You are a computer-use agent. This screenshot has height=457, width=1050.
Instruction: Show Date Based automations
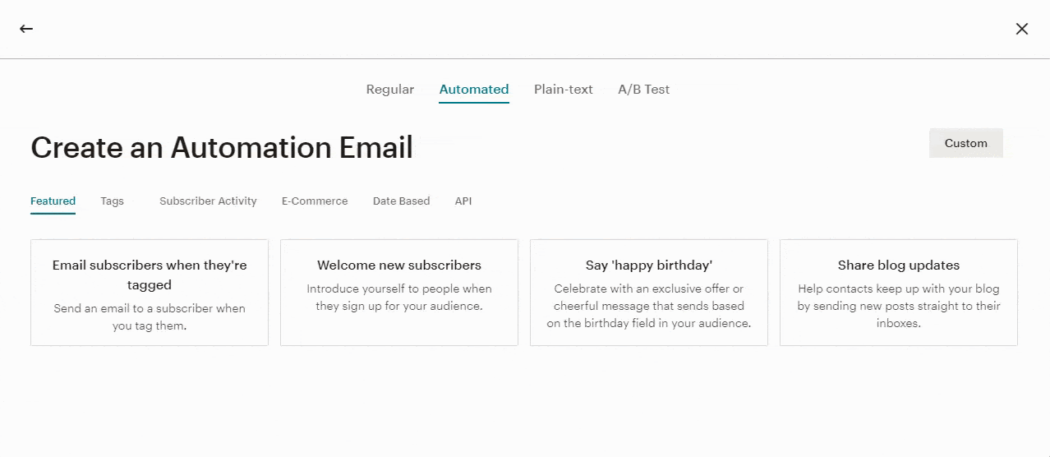click(401, 201)
